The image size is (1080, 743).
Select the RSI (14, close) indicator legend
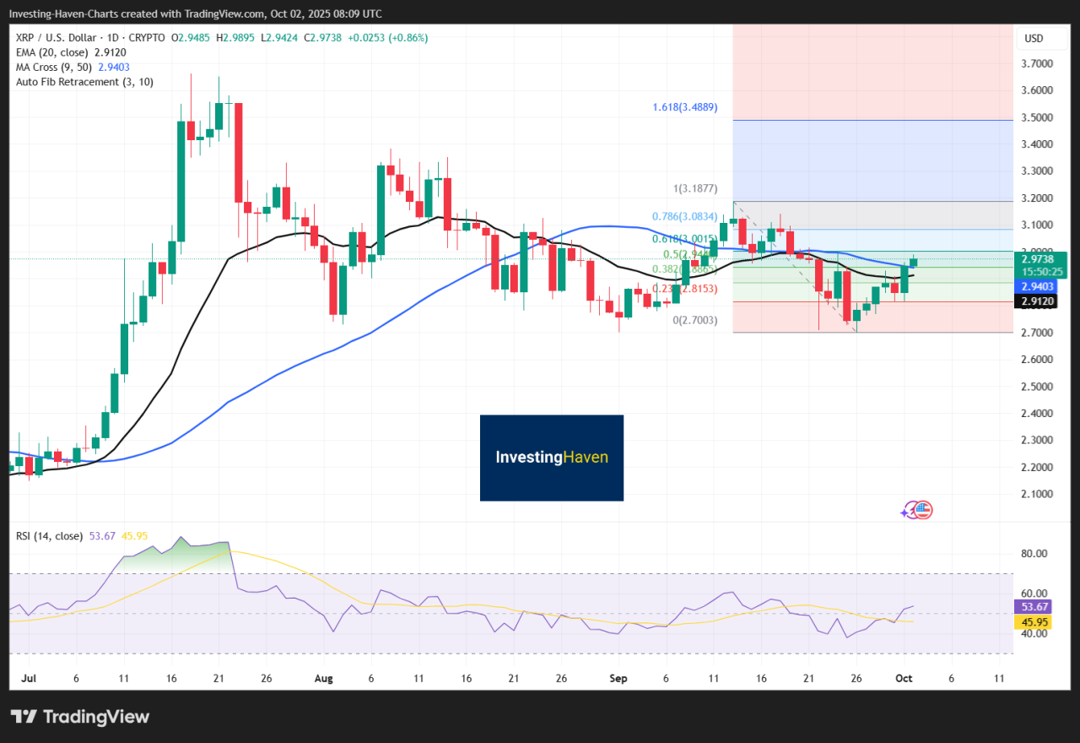47,536
